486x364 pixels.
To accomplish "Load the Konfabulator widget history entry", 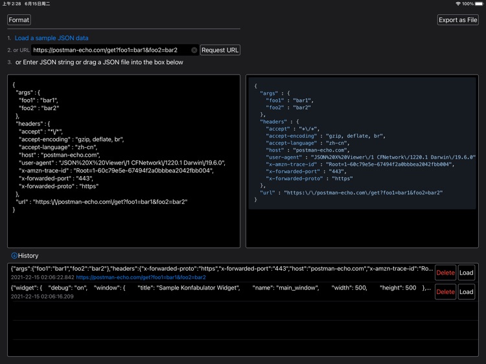I will point(466,292).
